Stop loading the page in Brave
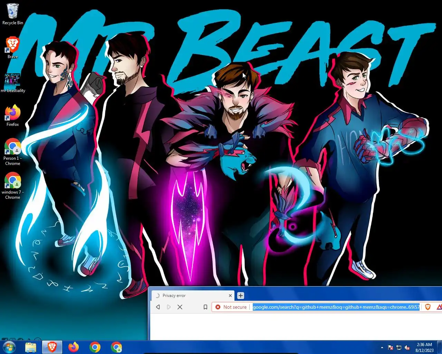442x354 pixels. click(x=180, y=307)
